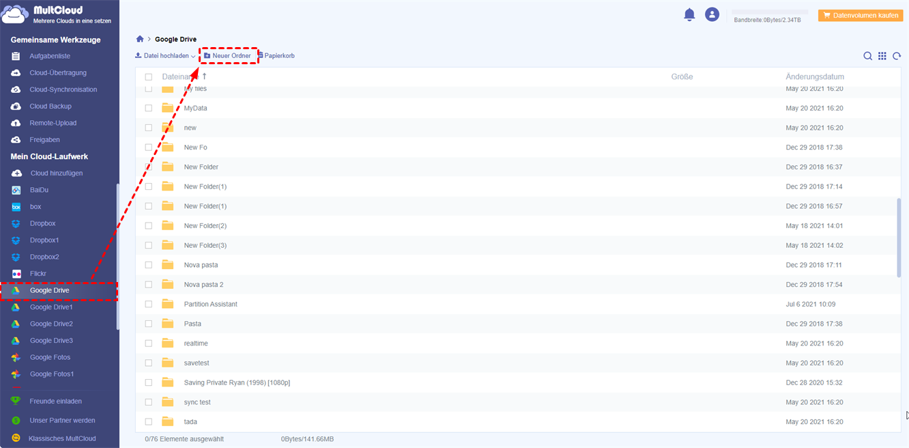
Task: Sort by Größe column header
Action: tap(682, 77)
